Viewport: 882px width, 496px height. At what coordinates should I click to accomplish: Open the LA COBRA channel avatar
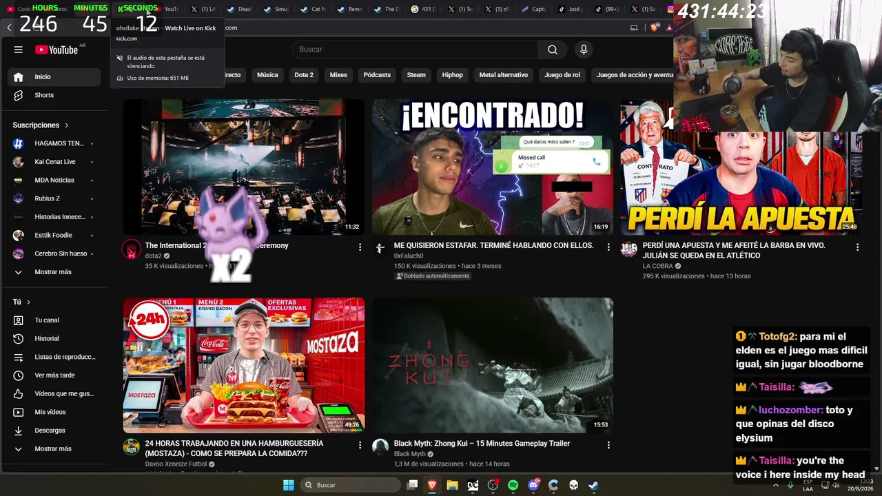[628, 249]
